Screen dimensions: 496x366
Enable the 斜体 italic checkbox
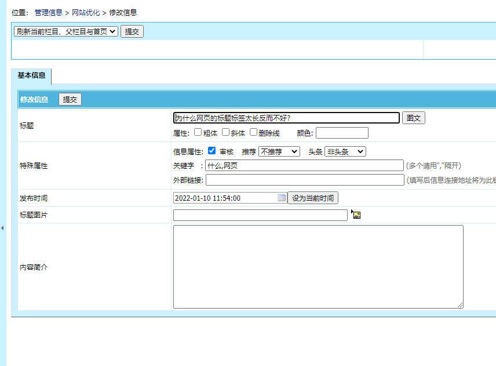click(x=225, y=132)
